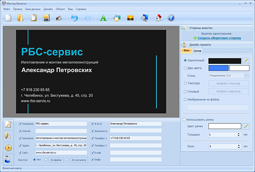Viewport: 255px width, 172px height.
Task: Pick frame color with the eyedropper button
Action: [246, 126]
